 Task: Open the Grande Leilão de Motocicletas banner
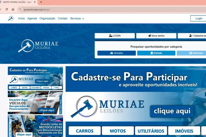pos(35,126)
